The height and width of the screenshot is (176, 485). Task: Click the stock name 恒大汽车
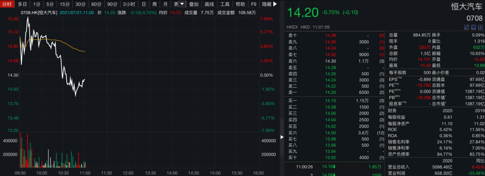pos(466,6)
